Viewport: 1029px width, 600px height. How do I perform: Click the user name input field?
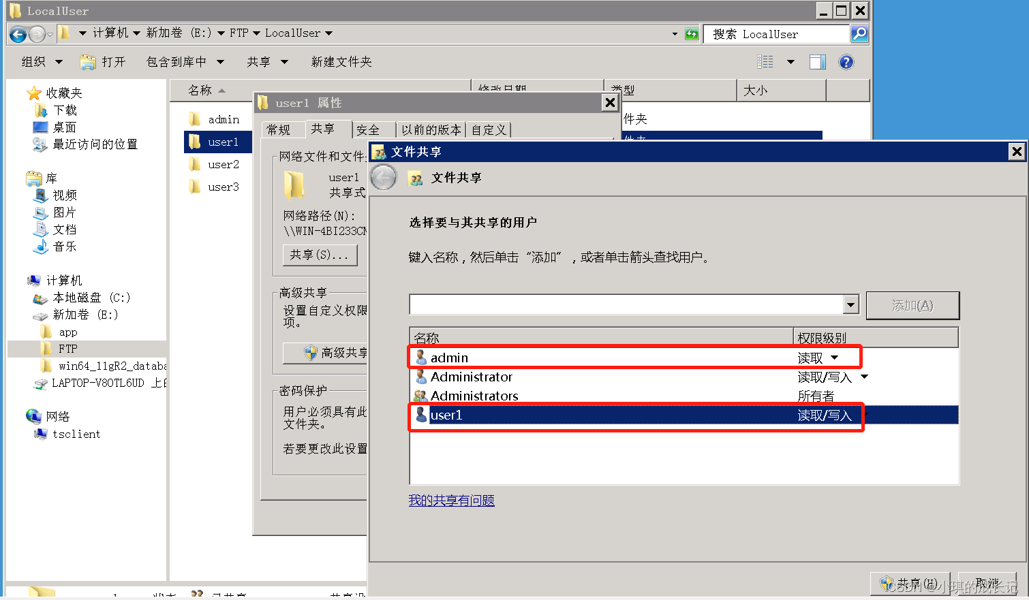(x=626, y=304)
